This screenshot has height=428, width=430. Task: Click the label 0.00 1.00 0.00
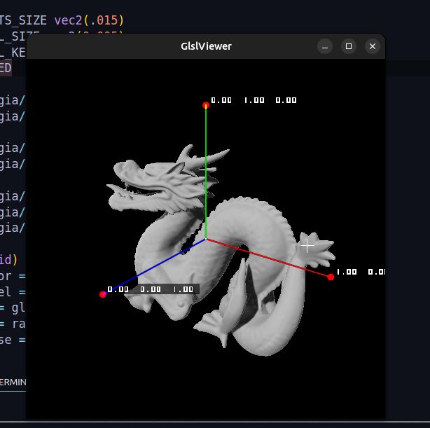point(254,100)
